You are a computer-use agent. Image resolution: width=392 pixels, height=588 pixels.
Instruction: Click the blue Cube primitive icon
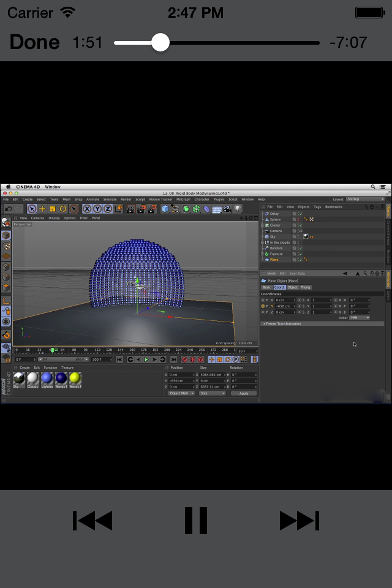coord(165,209)
